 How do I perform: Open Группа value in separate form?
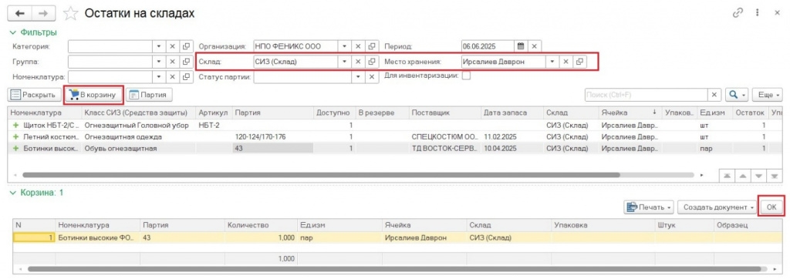point(186,62)
